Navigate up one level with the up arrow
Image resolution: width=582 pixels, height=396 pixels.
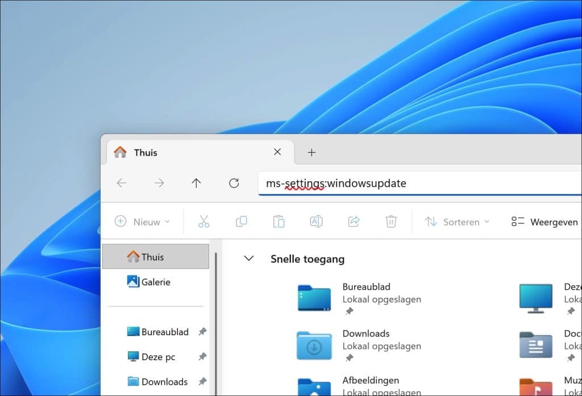[x=196, y=183]
